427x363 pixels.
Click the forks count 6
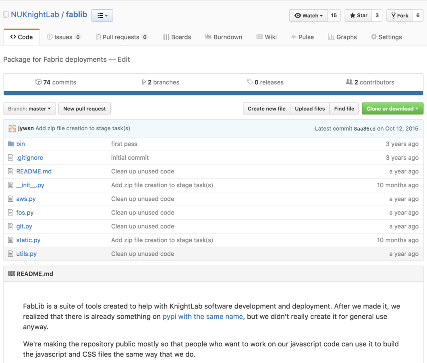point(418,16)
